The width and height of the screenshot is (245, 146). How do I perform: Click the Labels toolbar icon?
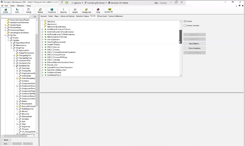pyautogui.click(x=75, y=11)
